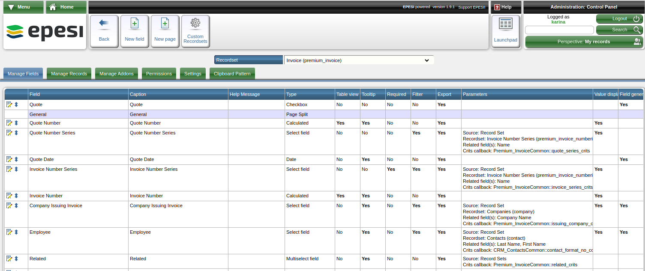Open the Launchpad icon
Screen dimensions: 645x271
(x=506, y=24)
